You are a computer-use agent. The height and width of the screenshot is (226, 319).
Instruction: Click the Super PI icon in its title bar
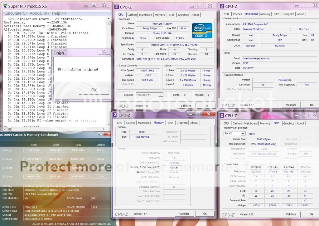(5, 6)
